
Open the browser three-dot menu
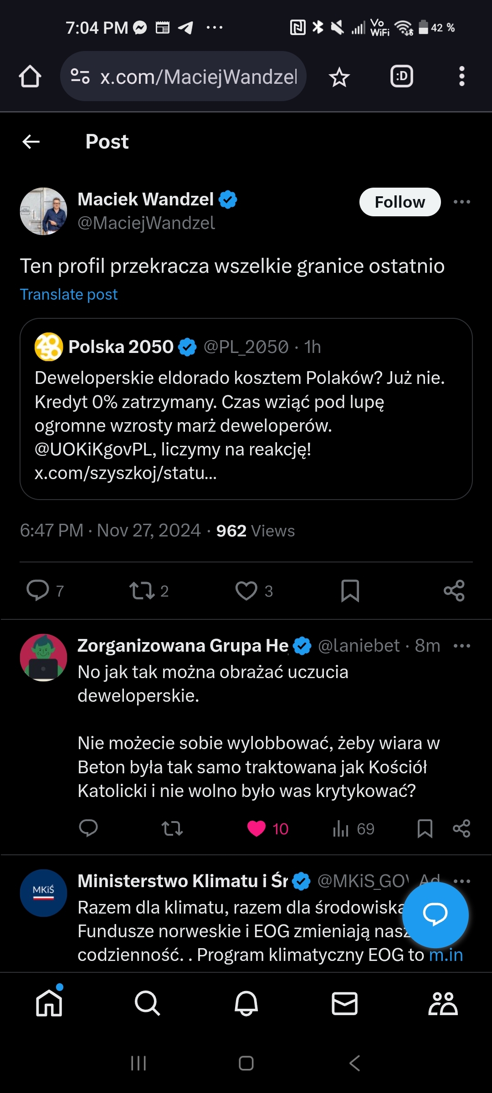pyautogui.click(x=461, y=76)
